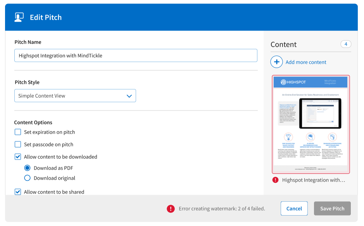
Task: Click the Content Options heading
Action: click(x=33, y=122)
